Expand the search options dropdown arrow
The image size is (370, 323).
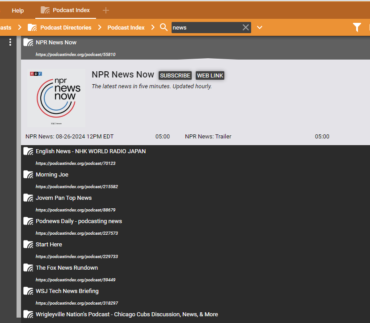click(x=260, y=28)
